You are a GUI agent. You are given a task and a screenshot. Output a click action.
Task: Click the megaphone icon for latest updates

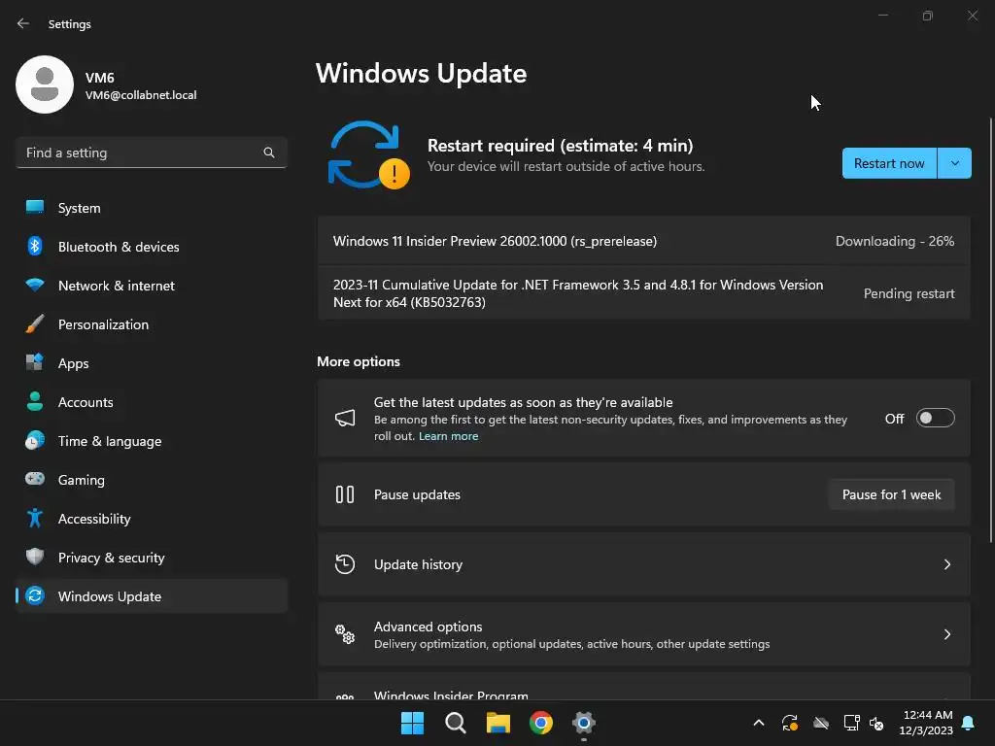345,418
